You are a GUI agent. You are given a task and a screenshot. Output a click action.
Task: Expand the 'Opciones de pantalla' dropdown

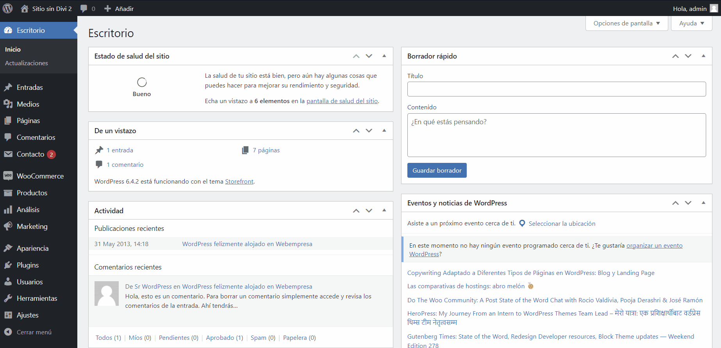coord(626,23)
